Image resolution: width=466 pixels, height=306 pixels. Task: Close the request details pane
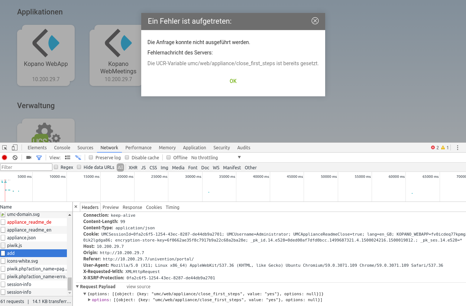(x=76, y=207)
